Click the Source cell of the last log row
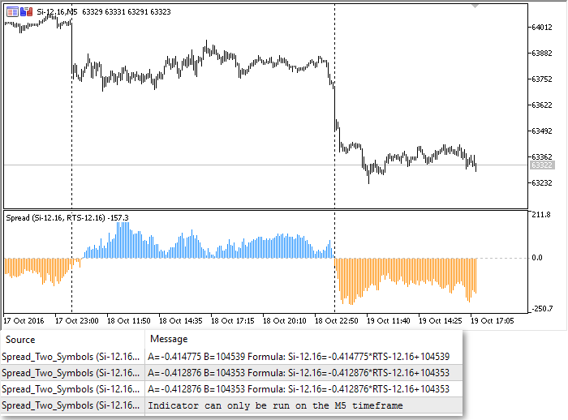Image resolution: width=568 pixels, height=420 pixels. coord(71,405)
